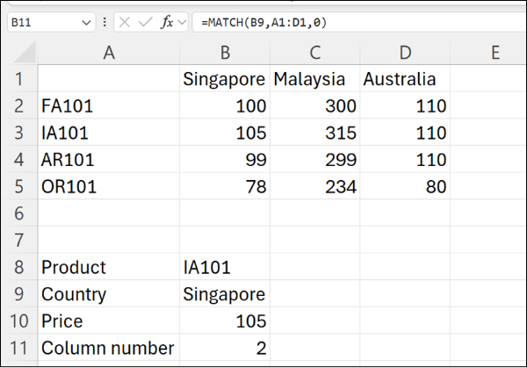Click the Enter checkmark icon in formula bar
The image size is (527, 368).
pos(145,22)
